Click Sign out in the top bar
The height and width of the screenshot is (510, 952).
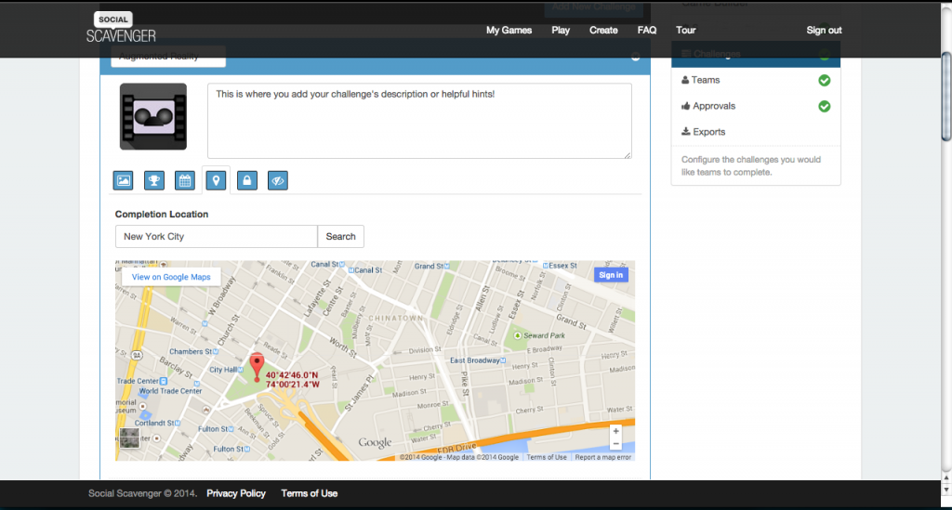pyautogui.click(x=824, y=31)
